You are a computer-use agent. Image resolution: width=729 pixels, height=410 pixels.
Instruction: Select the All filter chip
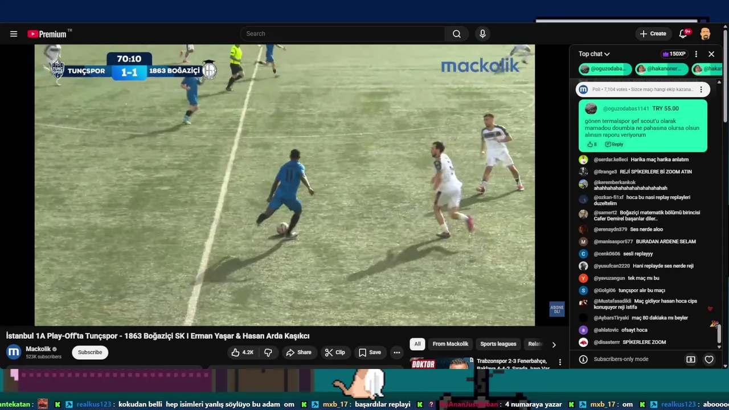[417, 344]
